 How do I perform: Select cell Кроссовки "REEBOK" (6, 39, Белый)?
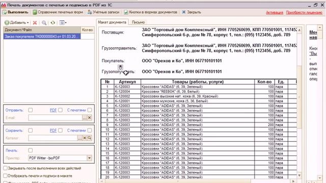pos(198,91)
